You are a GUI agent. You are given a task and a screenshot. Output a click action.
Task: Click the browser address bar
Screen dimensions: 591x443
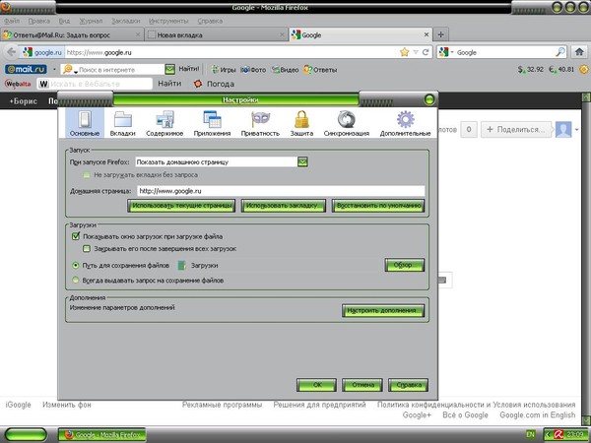click(x=231, y=52)
